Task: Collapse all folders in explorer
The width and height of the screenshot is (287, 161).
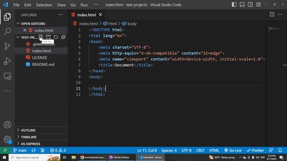Action: click(x=63, y=37)
